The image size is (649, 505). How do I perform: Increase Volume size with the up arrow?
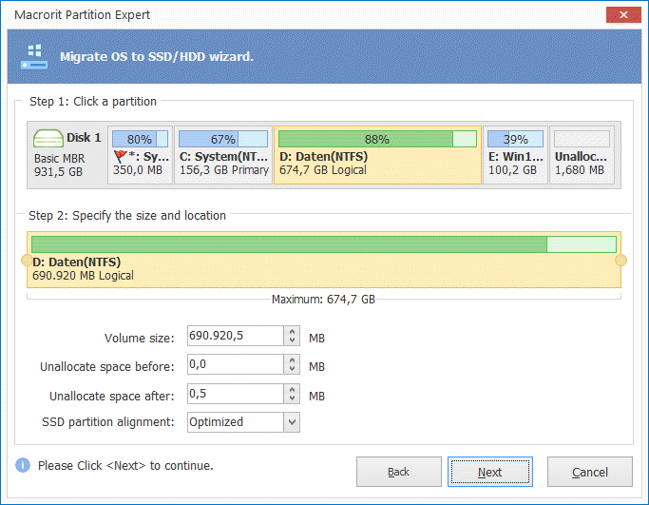pos(293,331)
